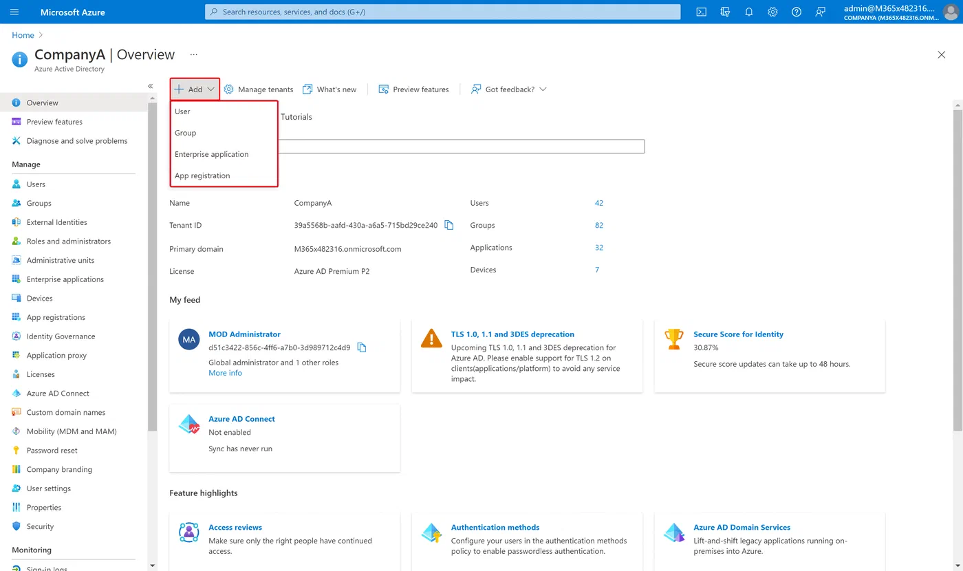This screenshot has width=963, height=571.
Task: Open Secure Score for Identity link
Action: click(x=738, y=334)
